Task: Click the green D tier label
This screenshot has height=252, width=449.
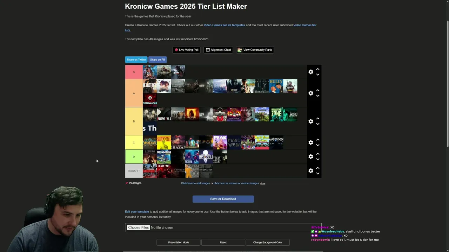Action: 134,156
